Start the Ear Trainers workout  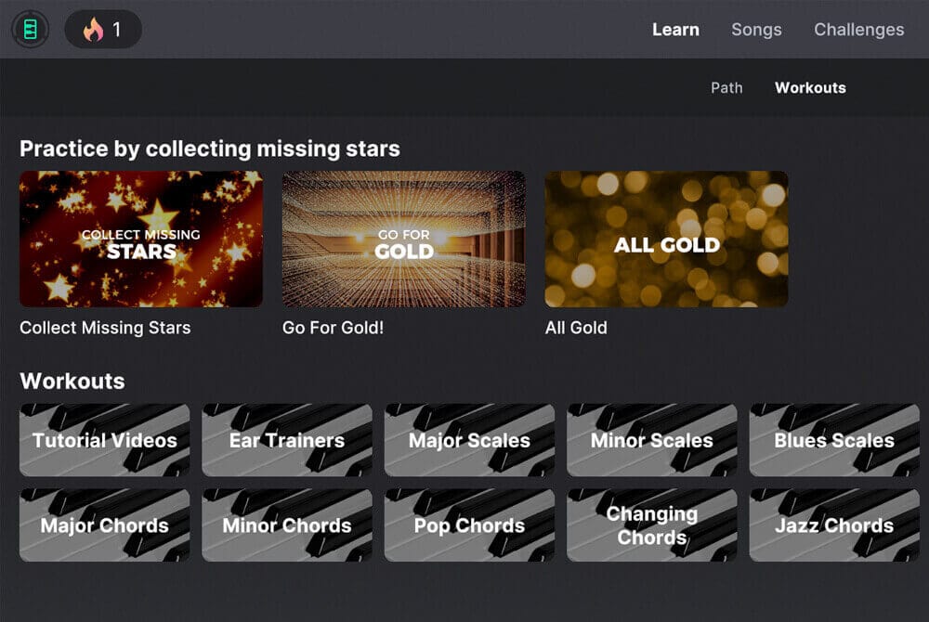pos(286,440)
